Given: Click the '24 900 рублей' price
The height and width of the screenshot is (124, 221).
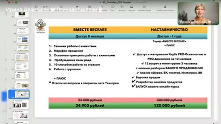Looking at the screenshot, I should coord(90,105).
